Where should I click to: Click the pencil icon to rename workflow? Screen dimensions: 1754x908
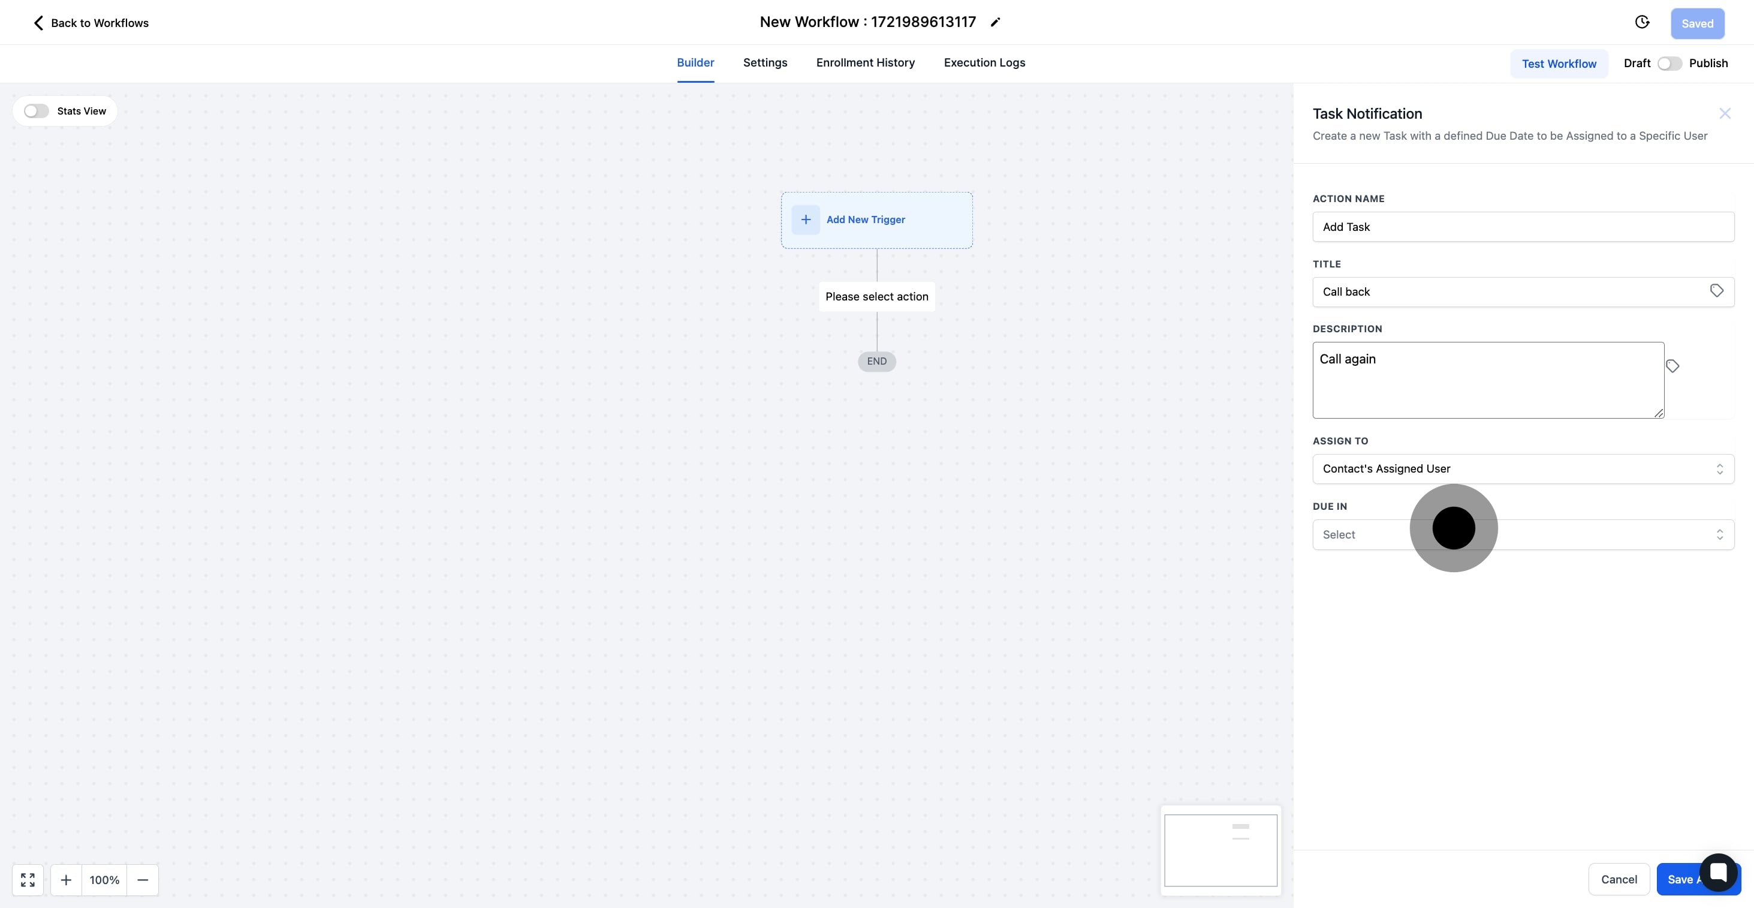(995, 22)
